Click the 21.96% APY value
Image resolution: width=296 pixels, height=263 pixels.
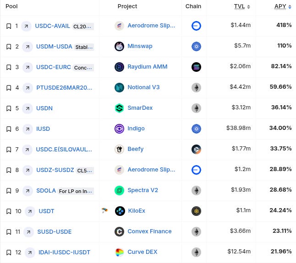coord(281,251)
